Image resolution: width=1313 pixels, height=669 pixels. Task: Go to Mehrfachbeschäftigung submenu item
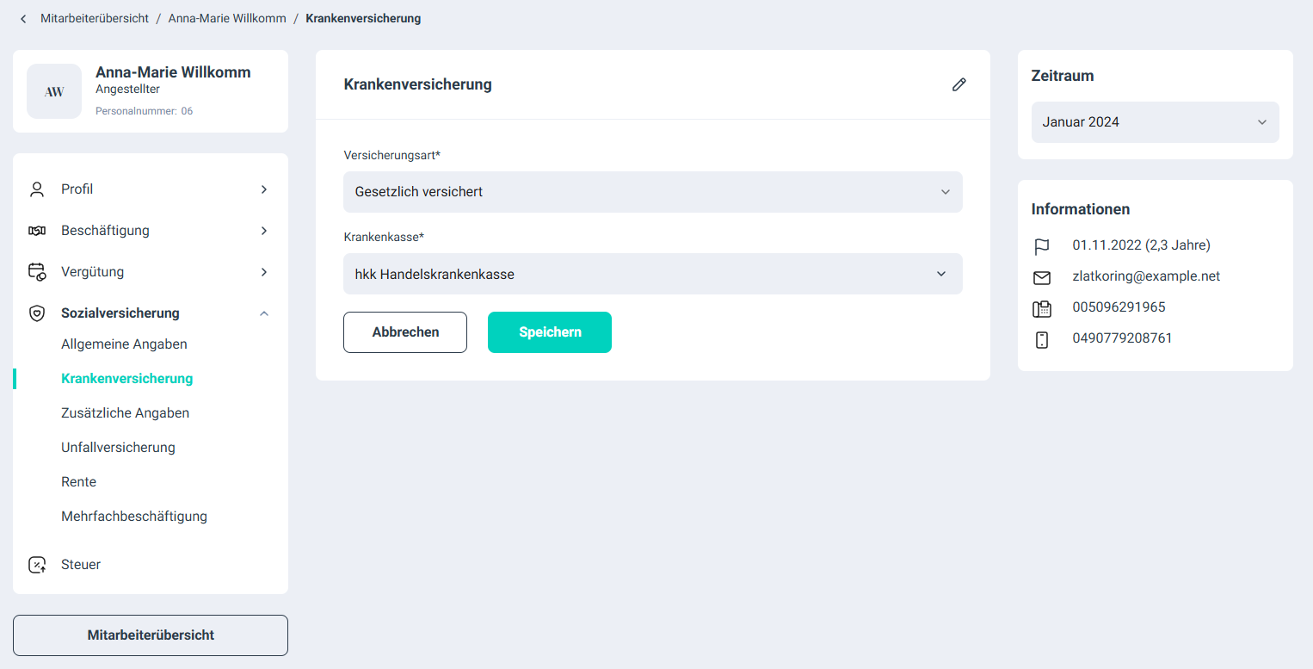tap(134, 517)
